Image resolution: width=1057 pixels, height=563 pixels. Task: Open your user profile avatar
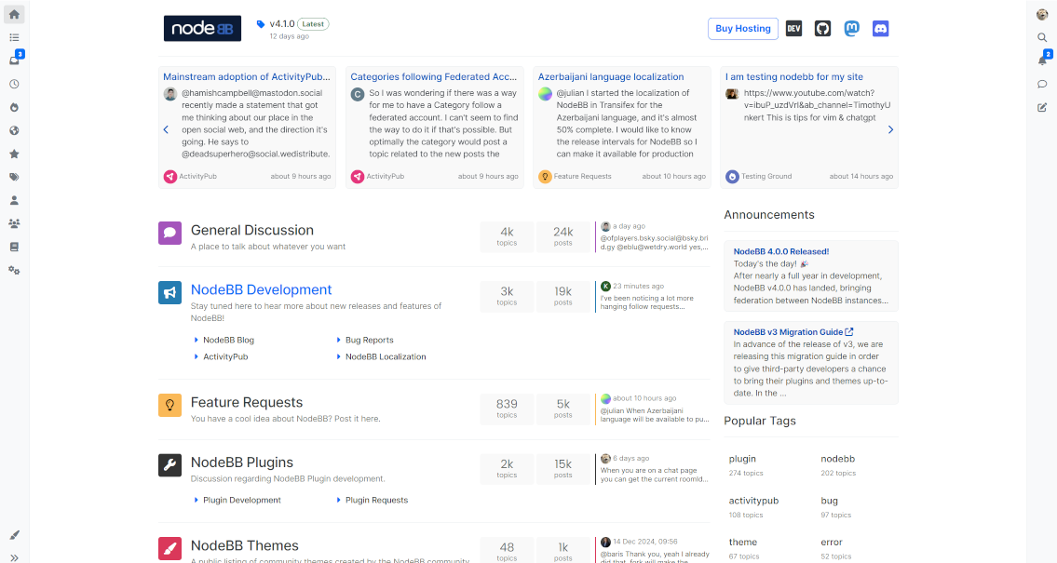pos(1042,14)
